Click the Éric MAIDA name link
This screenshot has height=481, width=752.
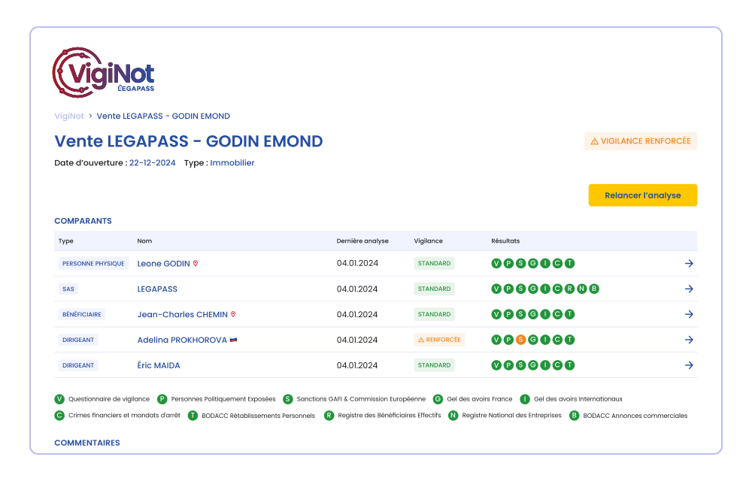(x=159, y=365)
